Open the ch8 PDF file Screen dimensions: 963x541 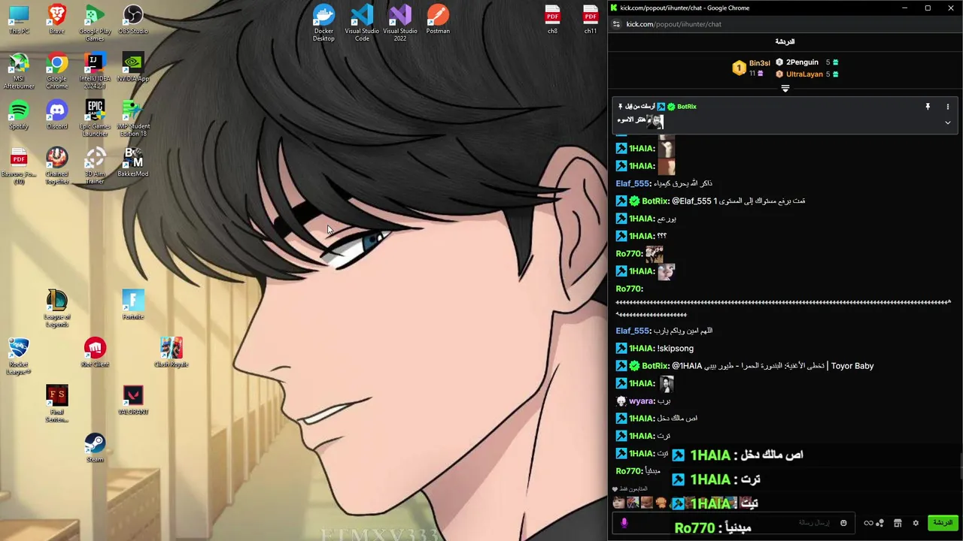pyautogui.click(x=552, y=20)
